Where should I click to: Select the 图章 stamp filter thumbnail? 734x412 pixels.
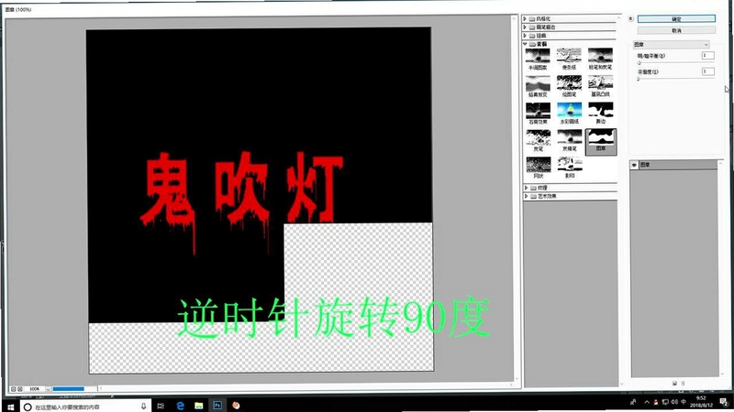click(x=601, y=141)
